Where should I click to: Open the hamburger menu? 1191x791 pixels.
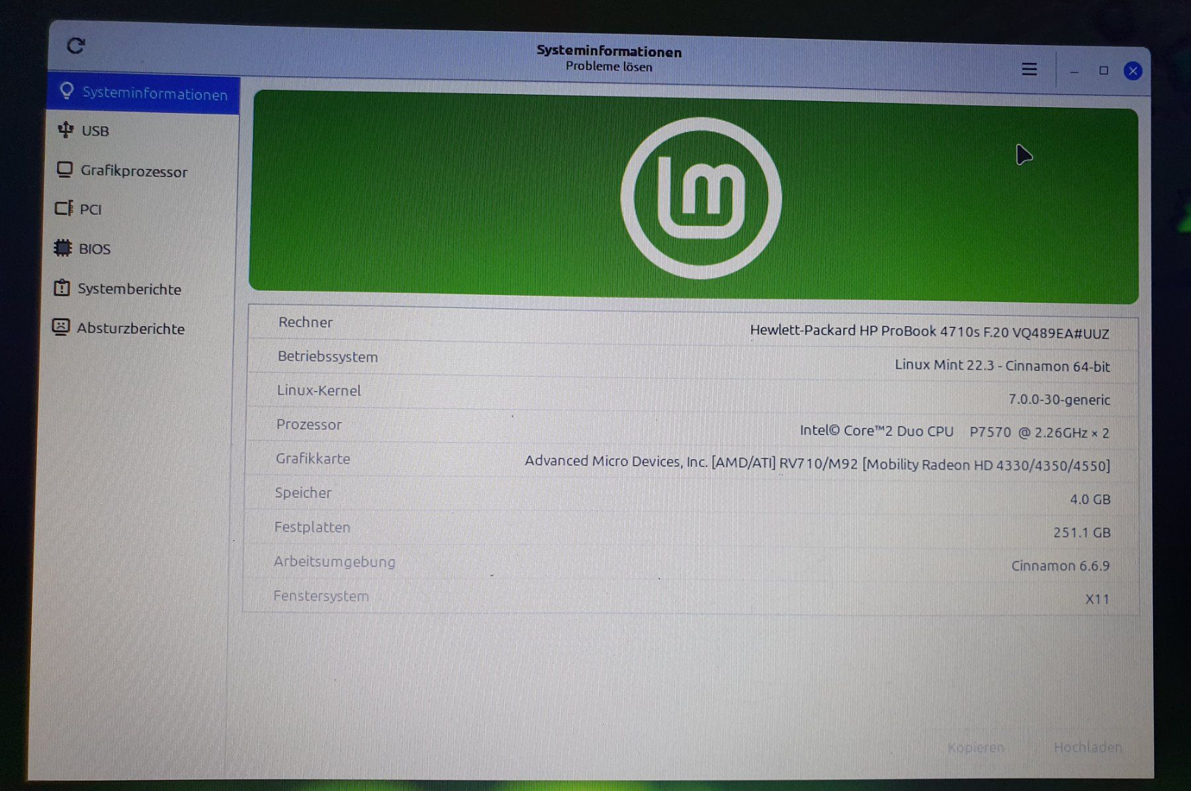pyautogui.click(x=1029, y=69)
